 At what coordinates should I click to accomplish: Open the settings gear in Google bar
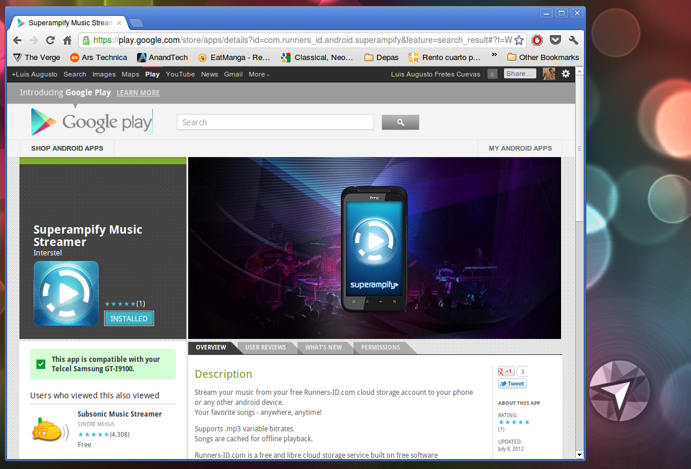tap(566, 74)
